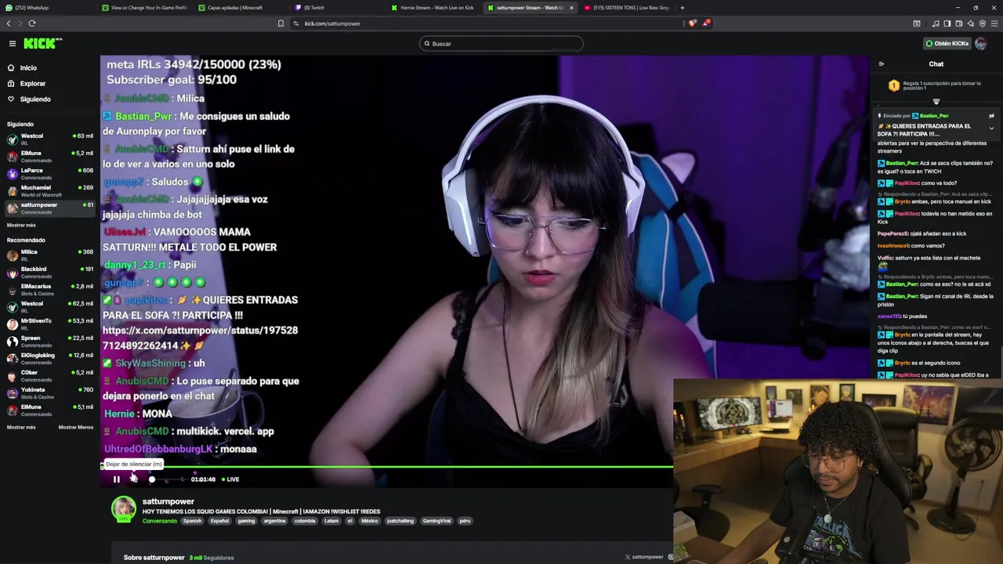
Task: Select the Spanish tag
Action: tap(193, 521)
